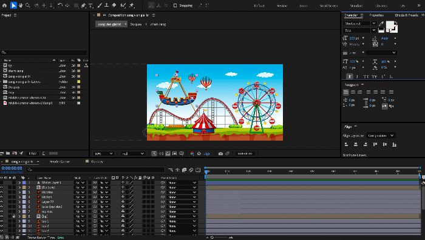
Task: Open the Full resolution dropdown
Action: 133,153
